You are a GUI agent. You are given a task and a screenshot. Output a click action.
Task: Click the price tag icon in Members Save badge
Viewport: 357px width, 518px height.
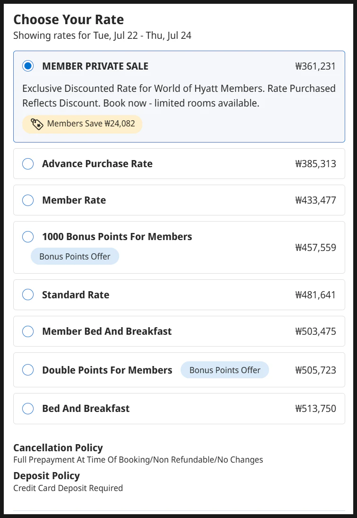37,124
